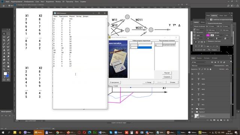The height and width of the screenshot is (135, 240).
Task: Open the font family dropdown
Action: 199,26
